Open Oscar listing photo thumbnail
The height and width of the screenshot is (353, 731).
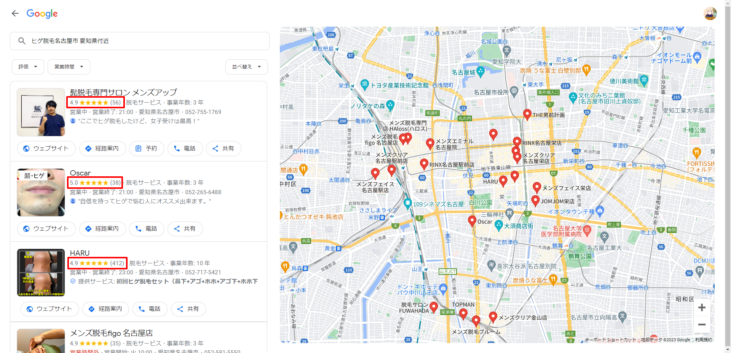coord(41,192)
